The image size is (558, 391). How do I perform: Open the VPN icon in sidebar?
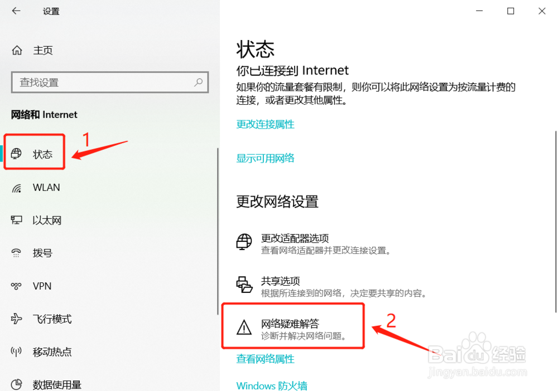tap(16, 286)
